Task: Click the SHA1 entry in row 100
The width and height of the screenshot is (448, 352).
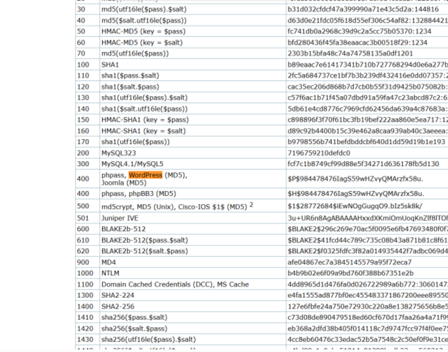Action: click(x=110, y=65)
